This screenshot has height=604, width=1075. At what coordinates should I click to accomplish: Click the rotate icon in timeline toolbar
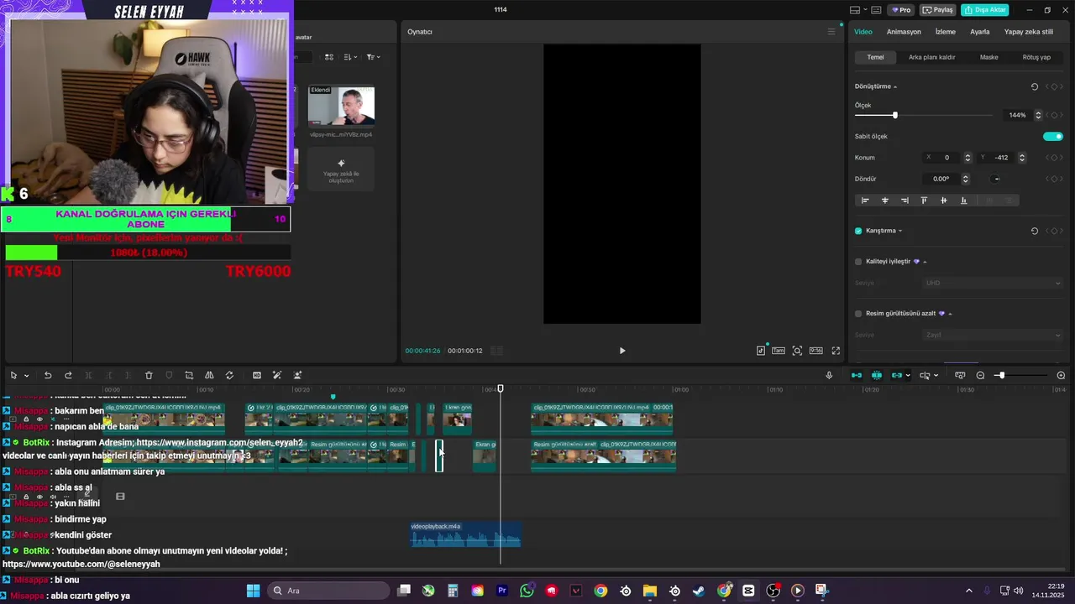(x=229, y=375)
